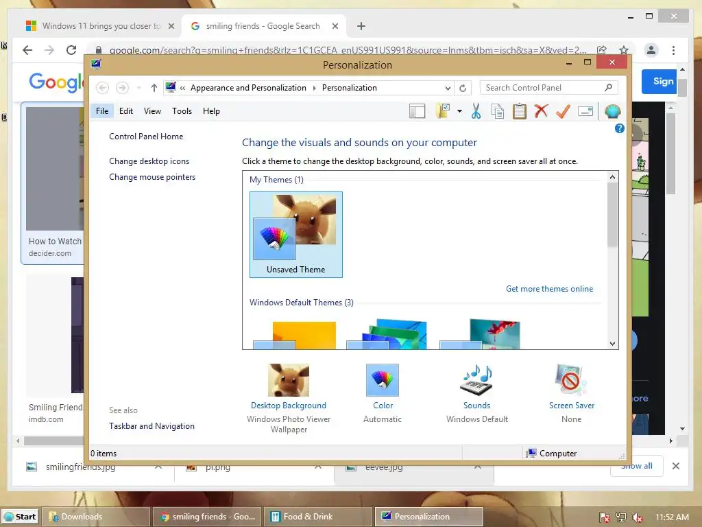Open Classic Shell settings shell icon

click(612, 111)
